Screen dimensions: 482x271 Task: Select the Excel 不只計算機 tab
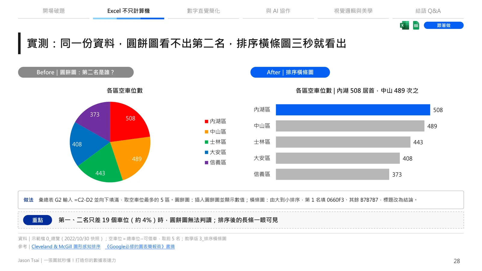tap(128, 11)
